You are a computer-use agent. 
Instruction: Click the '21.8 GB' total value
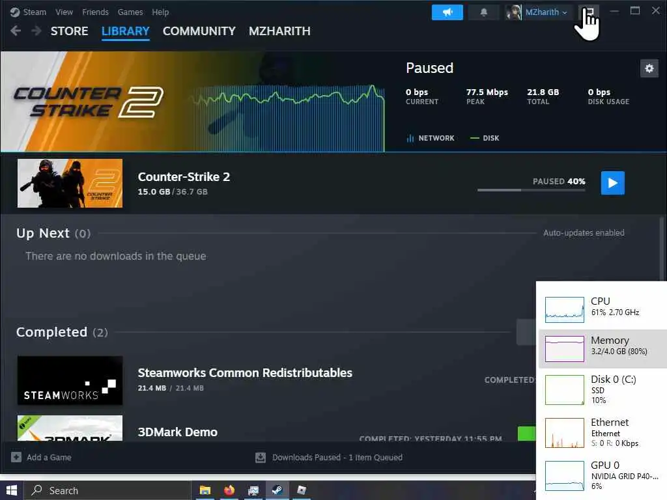543,92
